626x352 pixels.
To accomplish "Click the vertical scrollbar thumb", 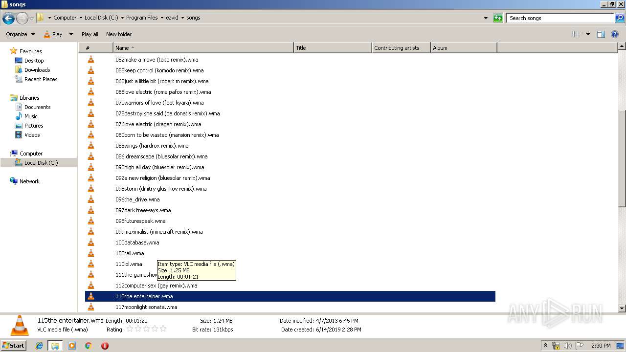I will click(622, 158).
